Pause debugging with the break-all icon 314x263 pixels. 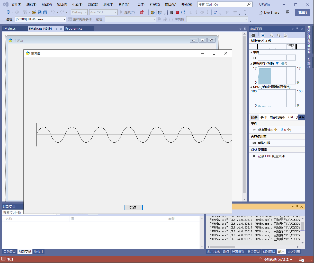[172, 12]
